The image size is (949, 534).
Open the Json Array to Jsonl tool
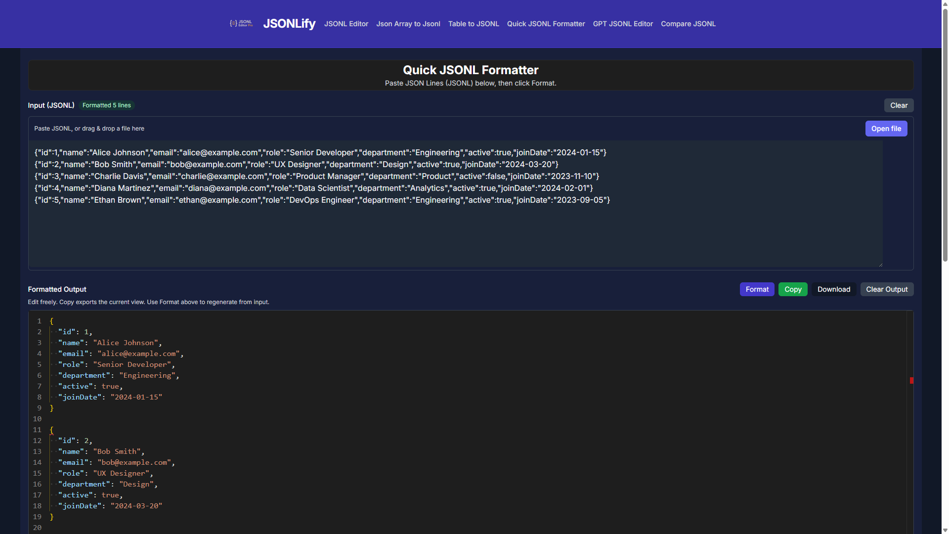tap(408, 24)
